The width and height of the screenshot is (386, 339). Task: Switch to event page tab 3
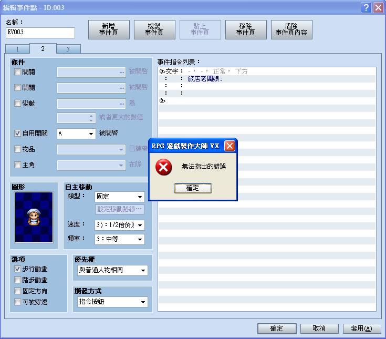(x=68, y=49)
